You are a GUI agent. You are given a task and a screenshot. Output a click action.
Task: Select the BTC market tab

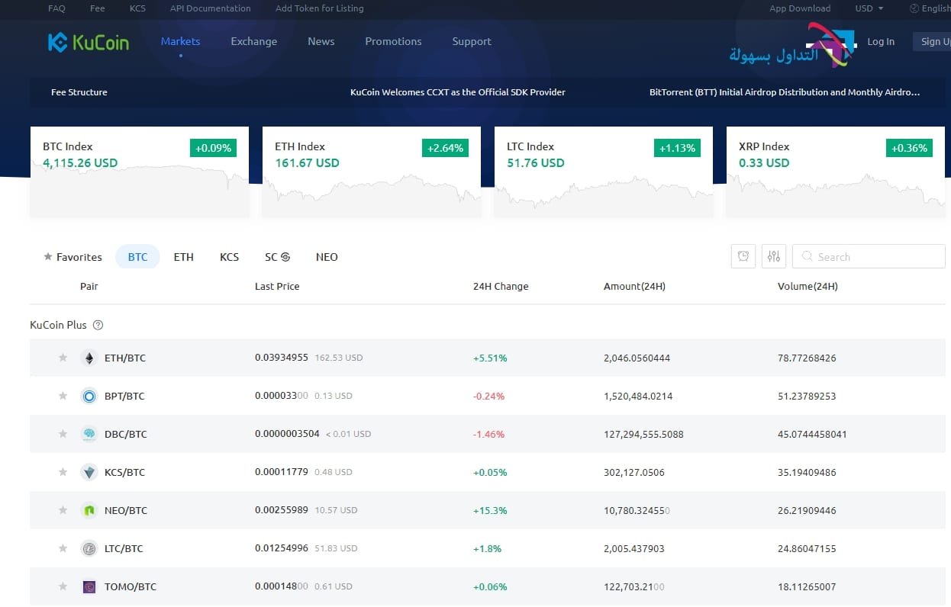pos(137,257)
